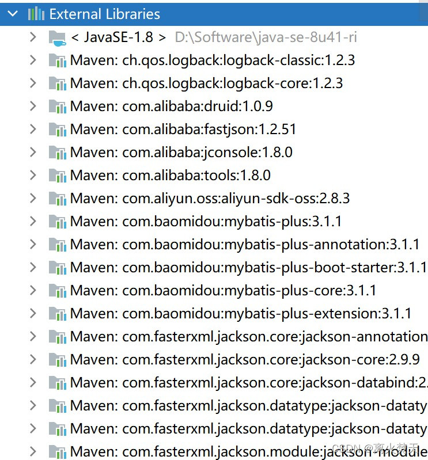428x460 pixels.
Task: Select Maven: com.baomidou:mybatis-plus-extension:3.1.1
Action: 241,314
